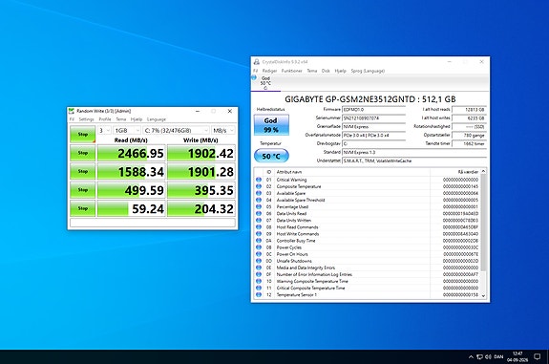Click the 1588.34 read result
Image resolution: width=549 pixels, height=364 pixels.
132,172
